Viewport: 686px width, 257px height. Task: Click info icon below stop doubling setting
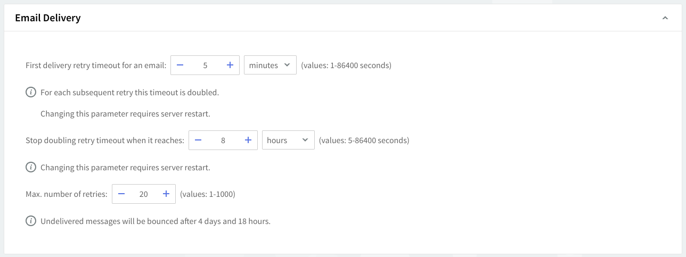point(31,168)
